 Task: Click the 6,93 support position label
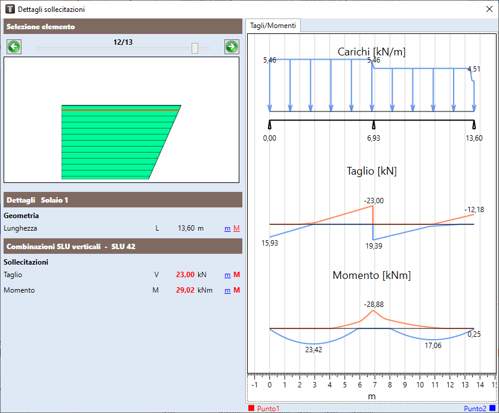pyautogui.click(x=374, y=138)
